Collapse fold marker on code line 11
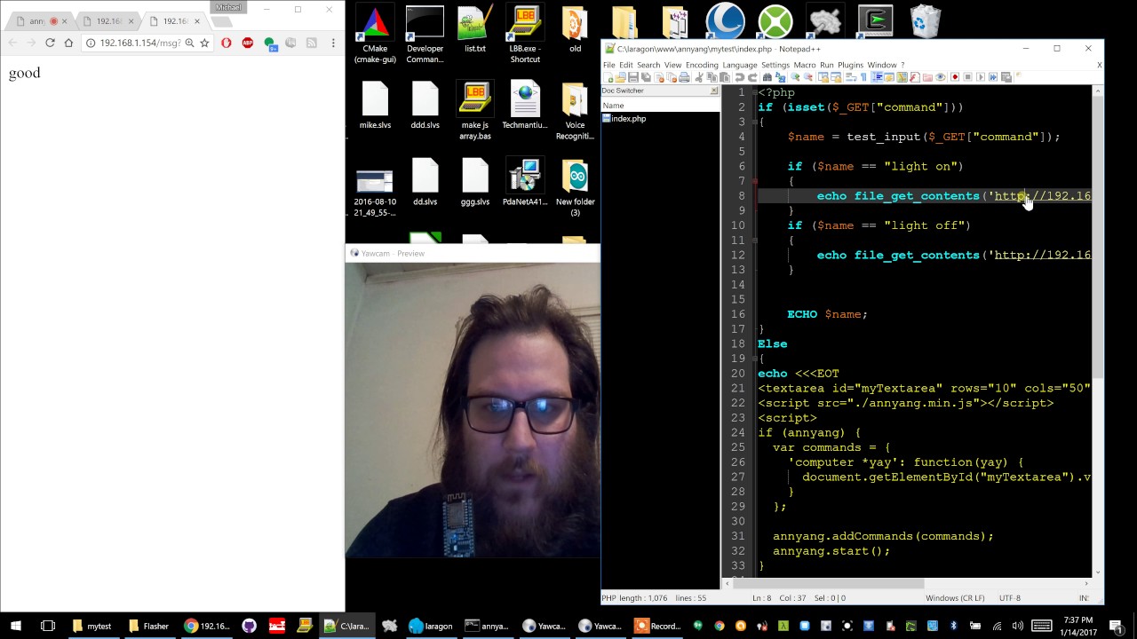This screenshot has height=639, width=1137. (754, 241)
